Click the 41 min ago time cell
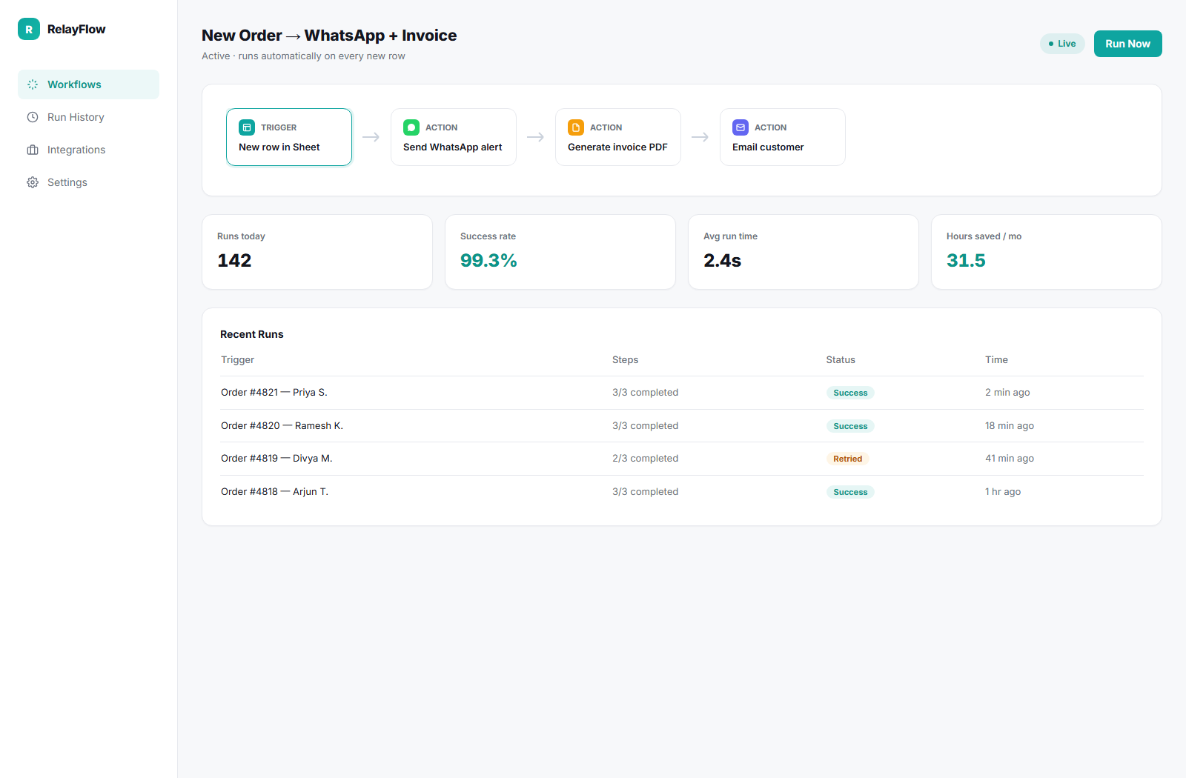The width and height of the screenshot is (1186, 778). [x=1010, y=459]
